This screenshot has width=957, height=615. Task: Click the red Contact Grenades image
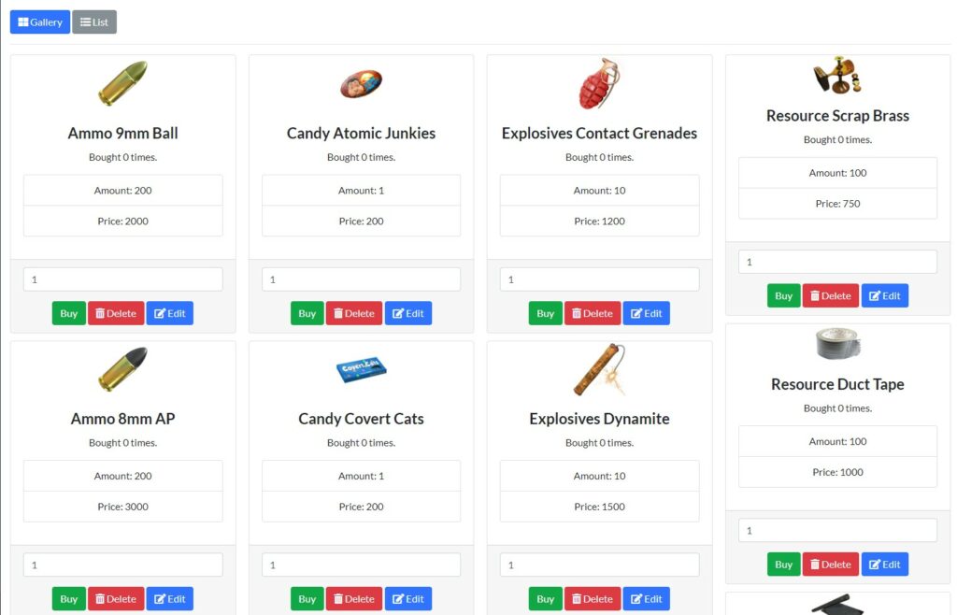click(599, 83)
